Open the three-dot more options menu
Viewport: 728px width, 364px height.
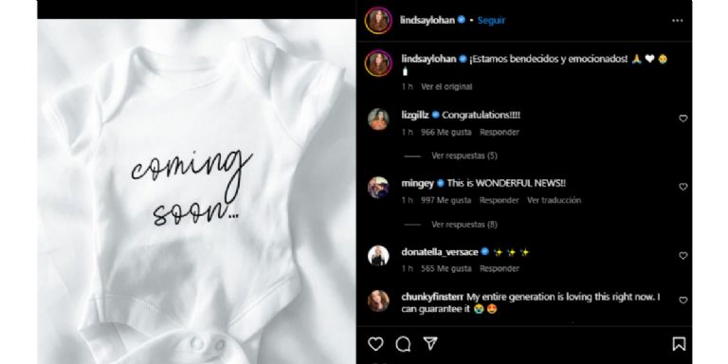tap(678, 21)
